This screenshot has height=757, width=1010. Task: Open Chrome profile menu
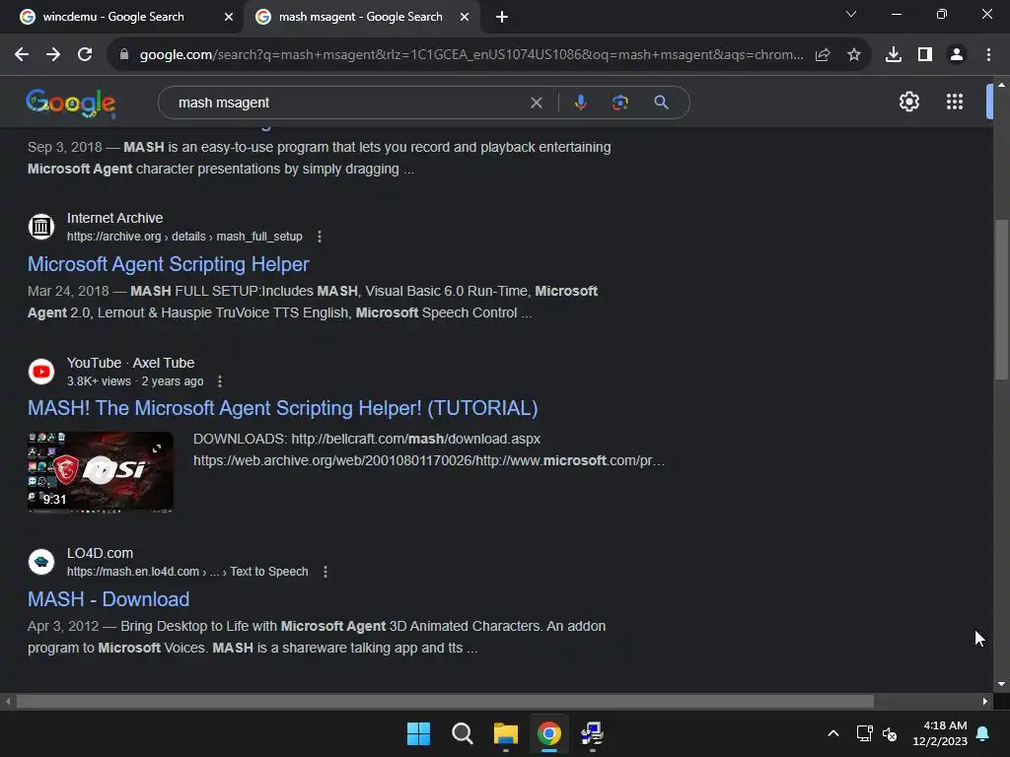coord(957,55)
